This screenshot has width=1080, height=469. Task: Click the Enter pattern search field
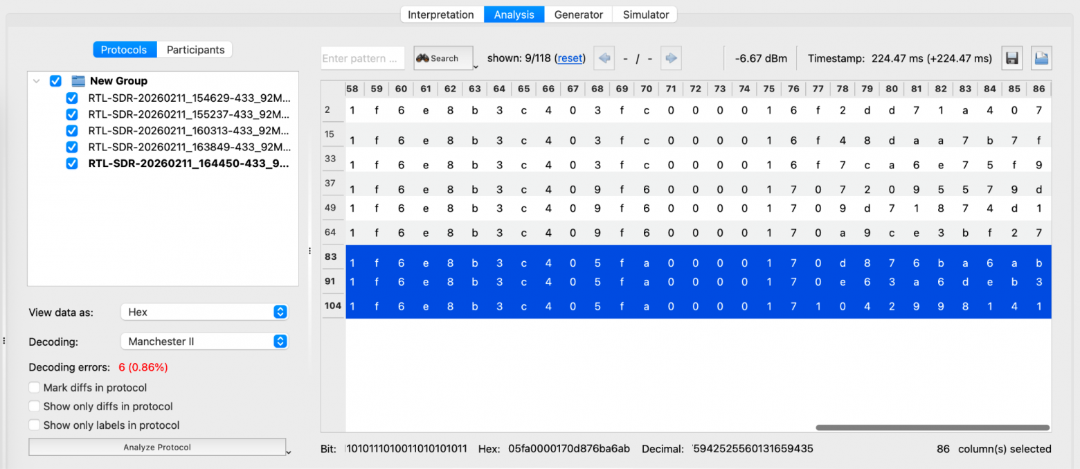click(363, 58)
